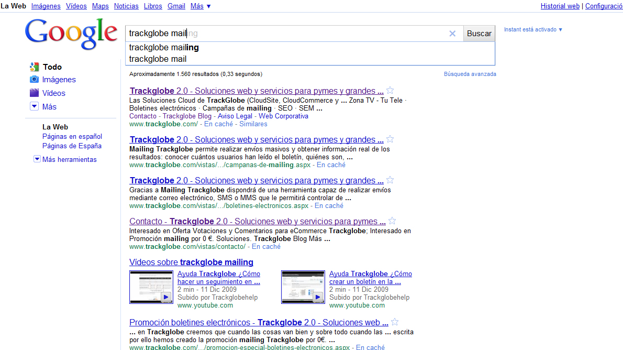The image size is (623, 350).
Task: Open the campanas-de-mailing result title
Action: point(257,139)
